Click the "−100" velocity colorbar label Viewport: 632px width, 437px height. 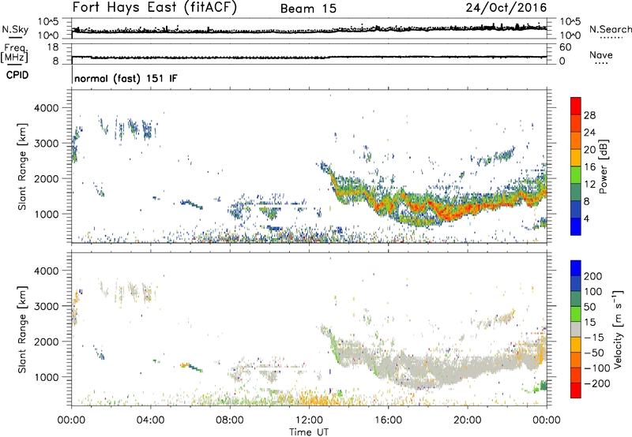pyautogui.click(x=597, y=368)
